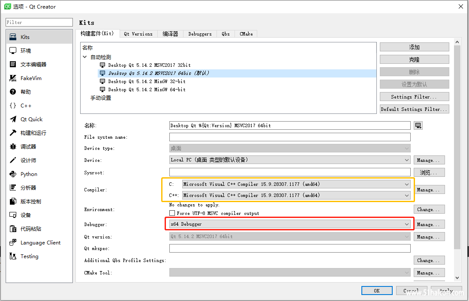Image resolution: width=469 pixels, height=301 pixels.
Task: Switch to the CMake tab
Action: tap(246, 34)
